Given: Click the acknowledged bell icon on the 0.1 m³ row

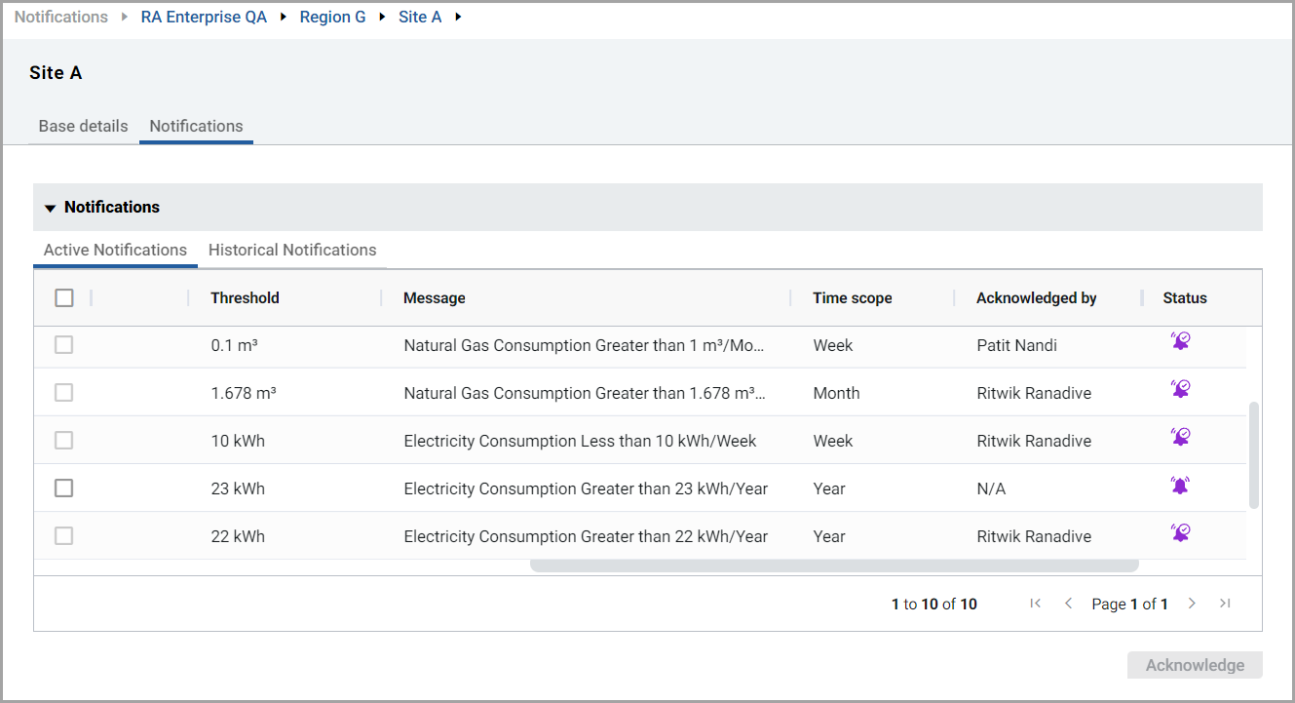Looking at the screenshot, I should (x=1180, y=339).
